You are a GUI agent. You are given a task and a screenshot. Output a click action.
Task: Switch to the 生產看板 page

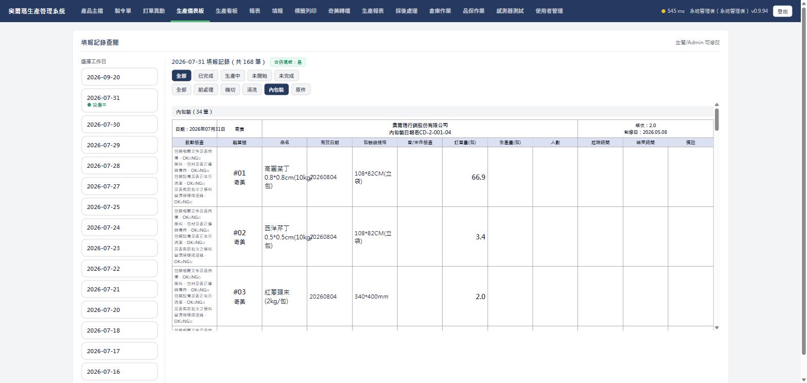click(226, 11)
